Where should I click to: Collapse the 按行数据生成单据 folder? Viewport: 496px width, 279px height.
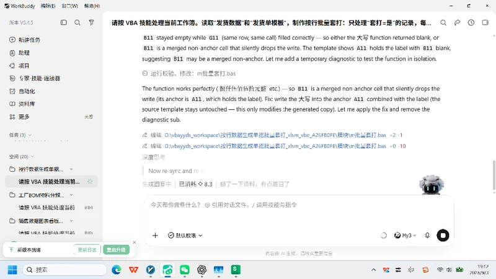71,169
